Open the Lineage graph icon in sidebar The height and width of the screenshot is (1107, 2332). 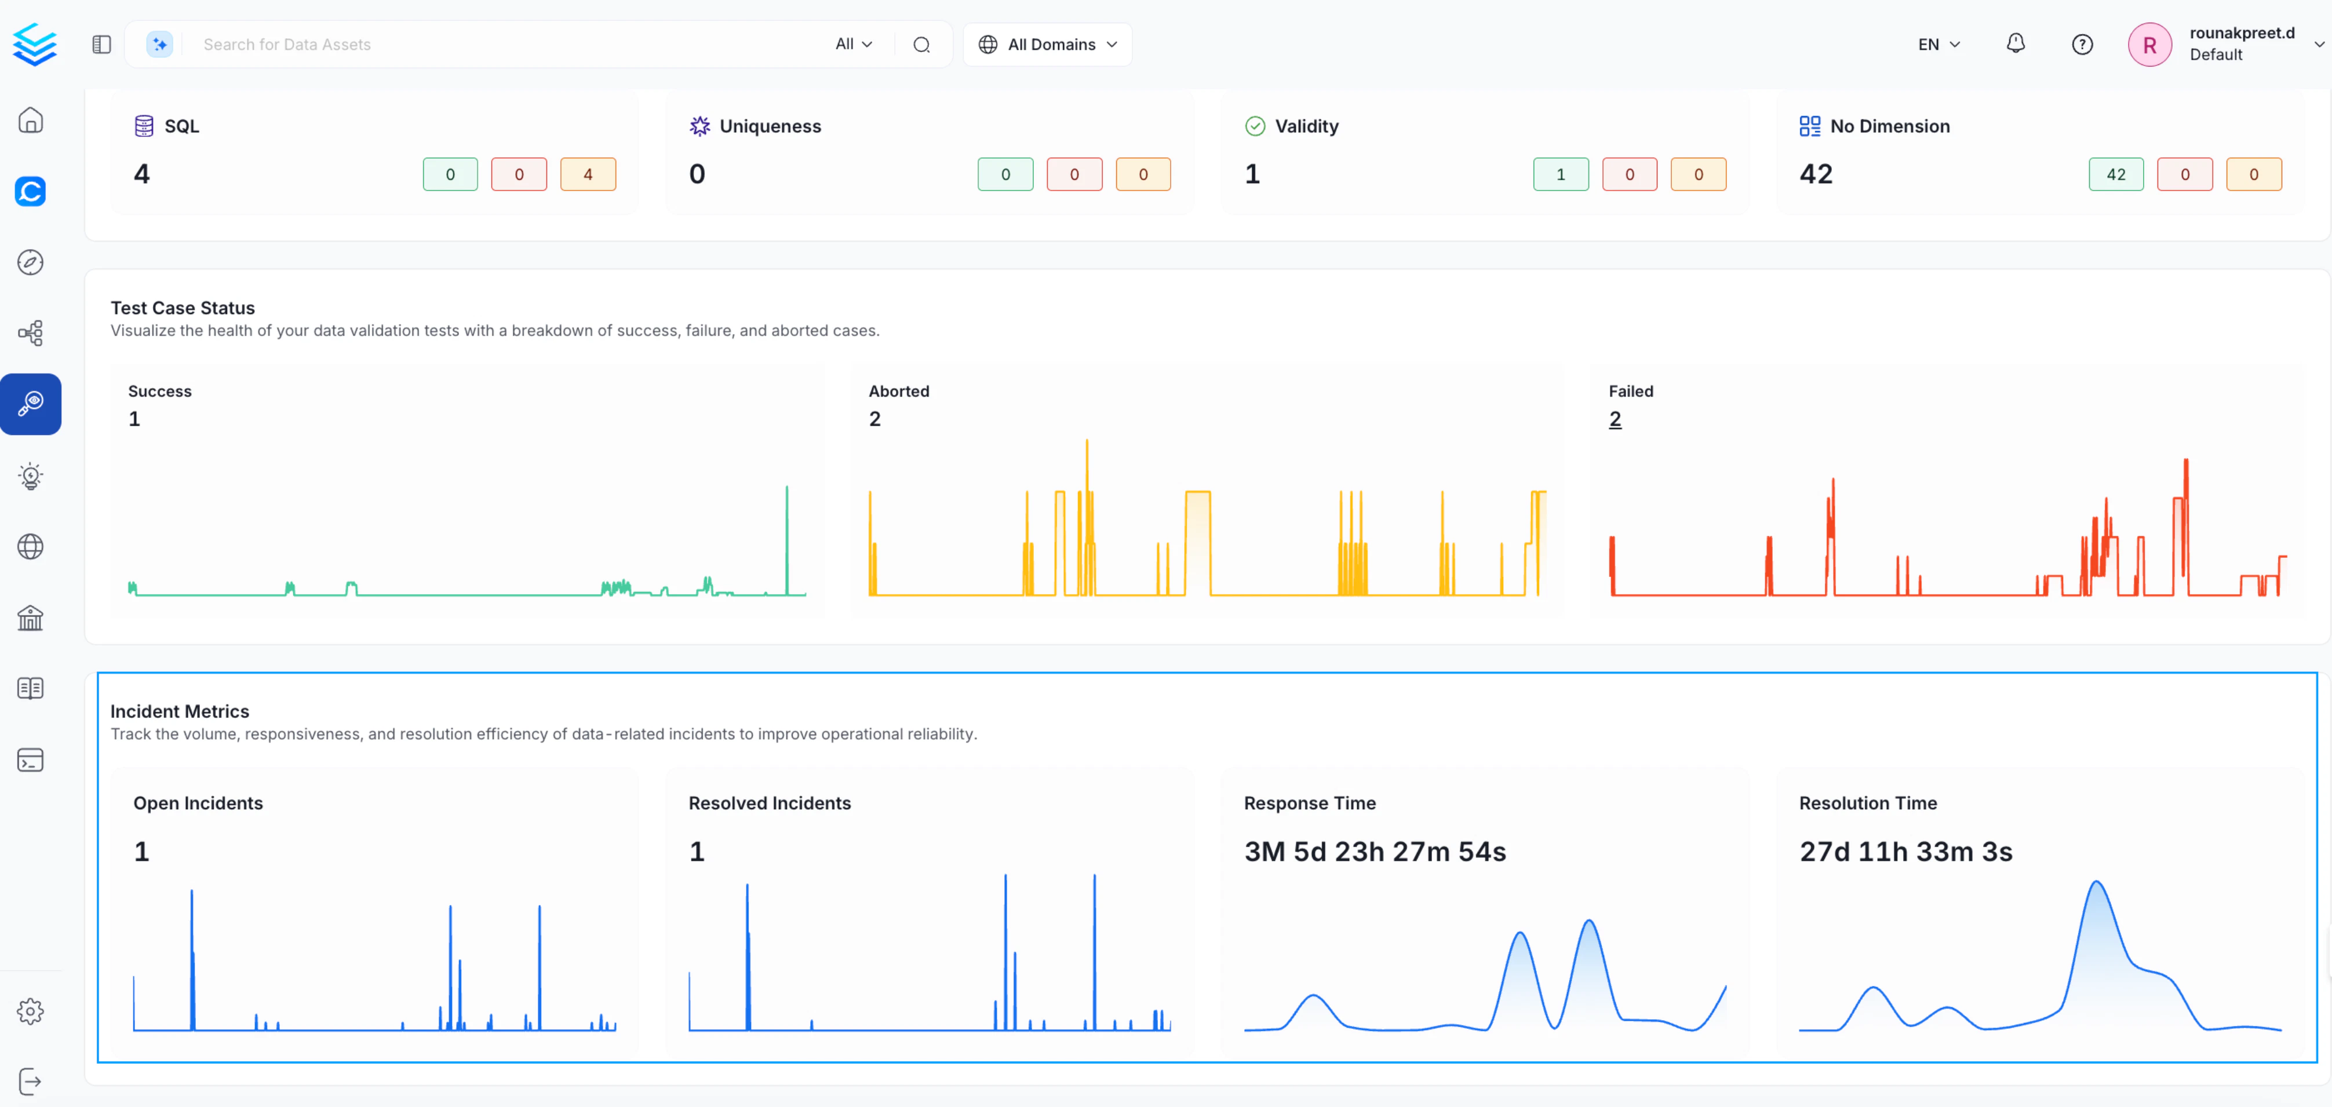click(31, 333)
